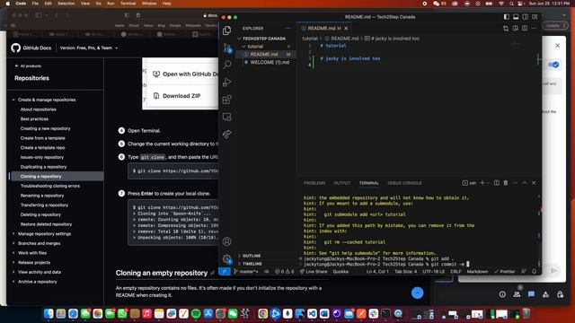575x323 pixels.
Task: Click Explorer more actions ellipsis
Action: (x=287, y=28)
